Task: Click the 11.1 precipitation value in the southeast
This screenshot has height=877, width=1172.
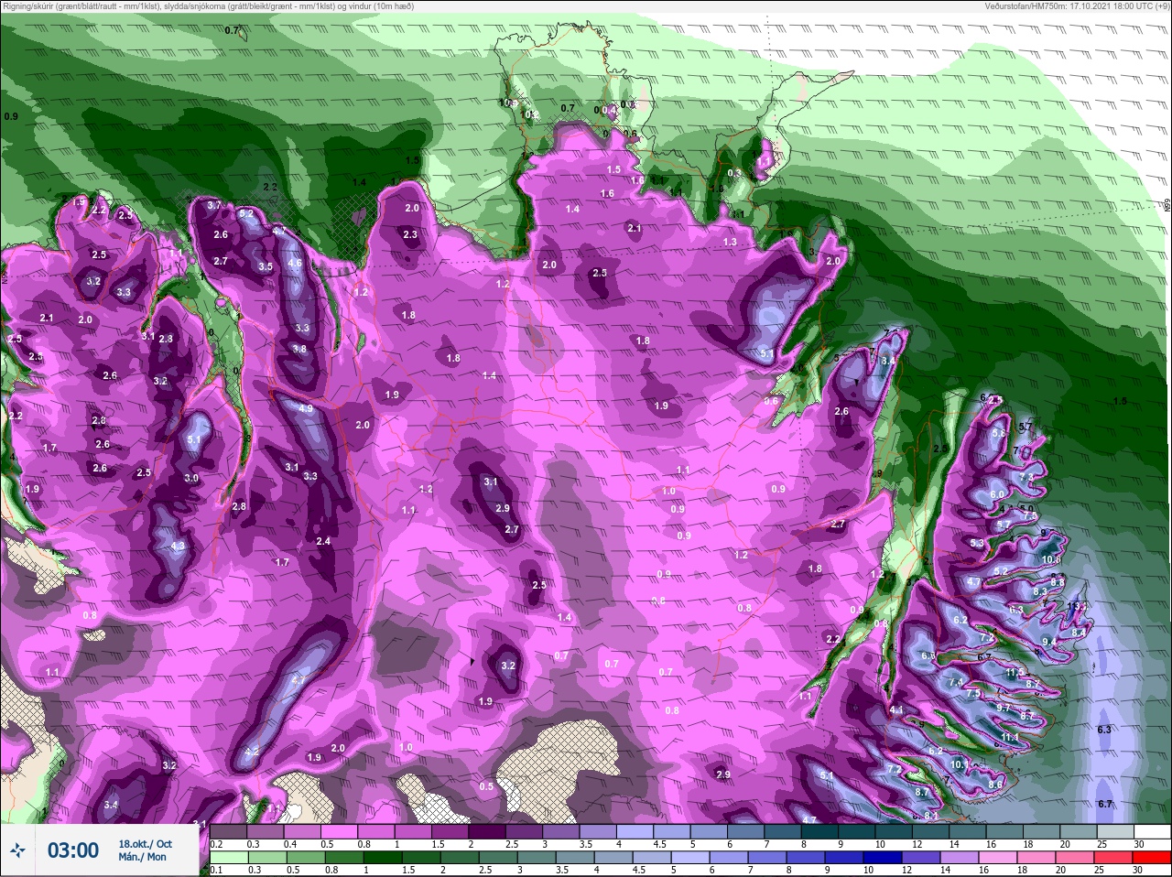Action: tap(1010, 737)
